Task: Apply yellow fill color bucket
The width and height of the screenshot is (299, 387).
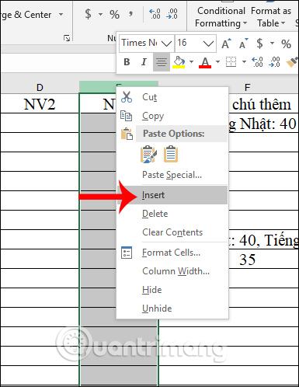Action: (x=179, y=62)
